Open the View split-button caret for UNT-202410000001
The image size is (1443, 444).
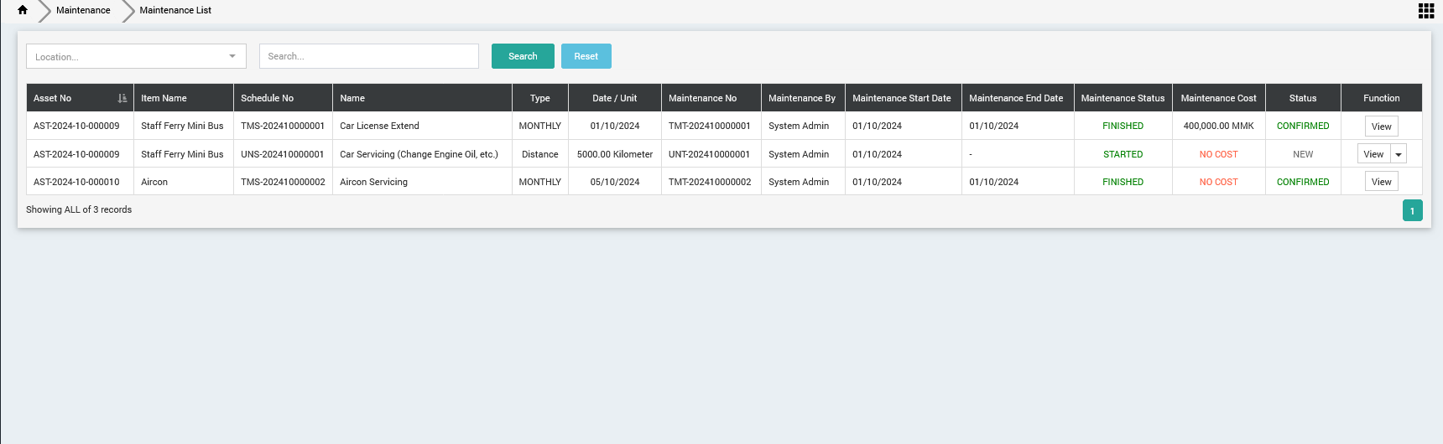(1399, 155)
